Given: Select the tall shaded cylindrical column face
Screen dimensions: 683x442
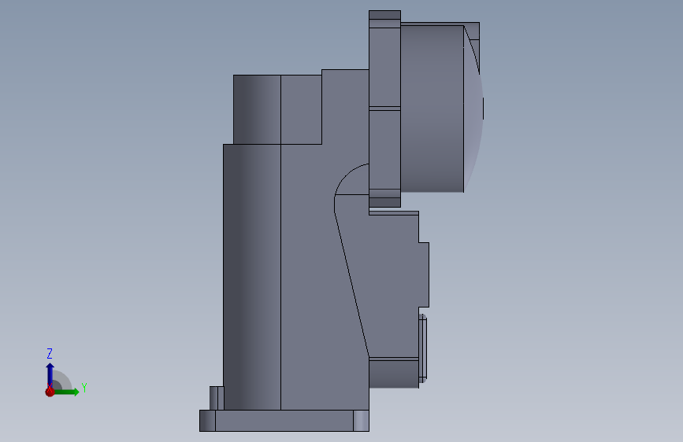Looking at the screenshot, I should pyautogui.click(x=252, y=277).
